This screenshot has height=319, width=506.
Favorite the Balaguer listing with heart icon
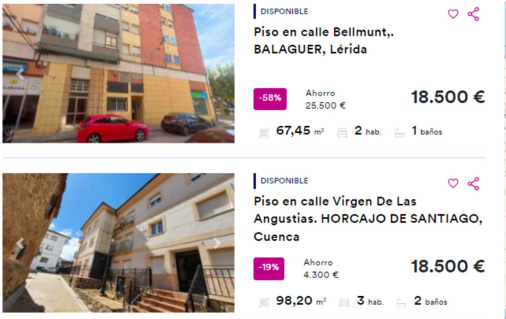tap(453, 14)
